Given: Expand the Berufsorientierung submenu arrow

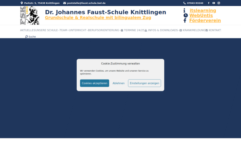Looking at the screenshot, I should pos(120,30).
